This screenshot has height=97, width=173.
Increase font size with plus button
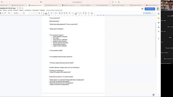[37, 13]
